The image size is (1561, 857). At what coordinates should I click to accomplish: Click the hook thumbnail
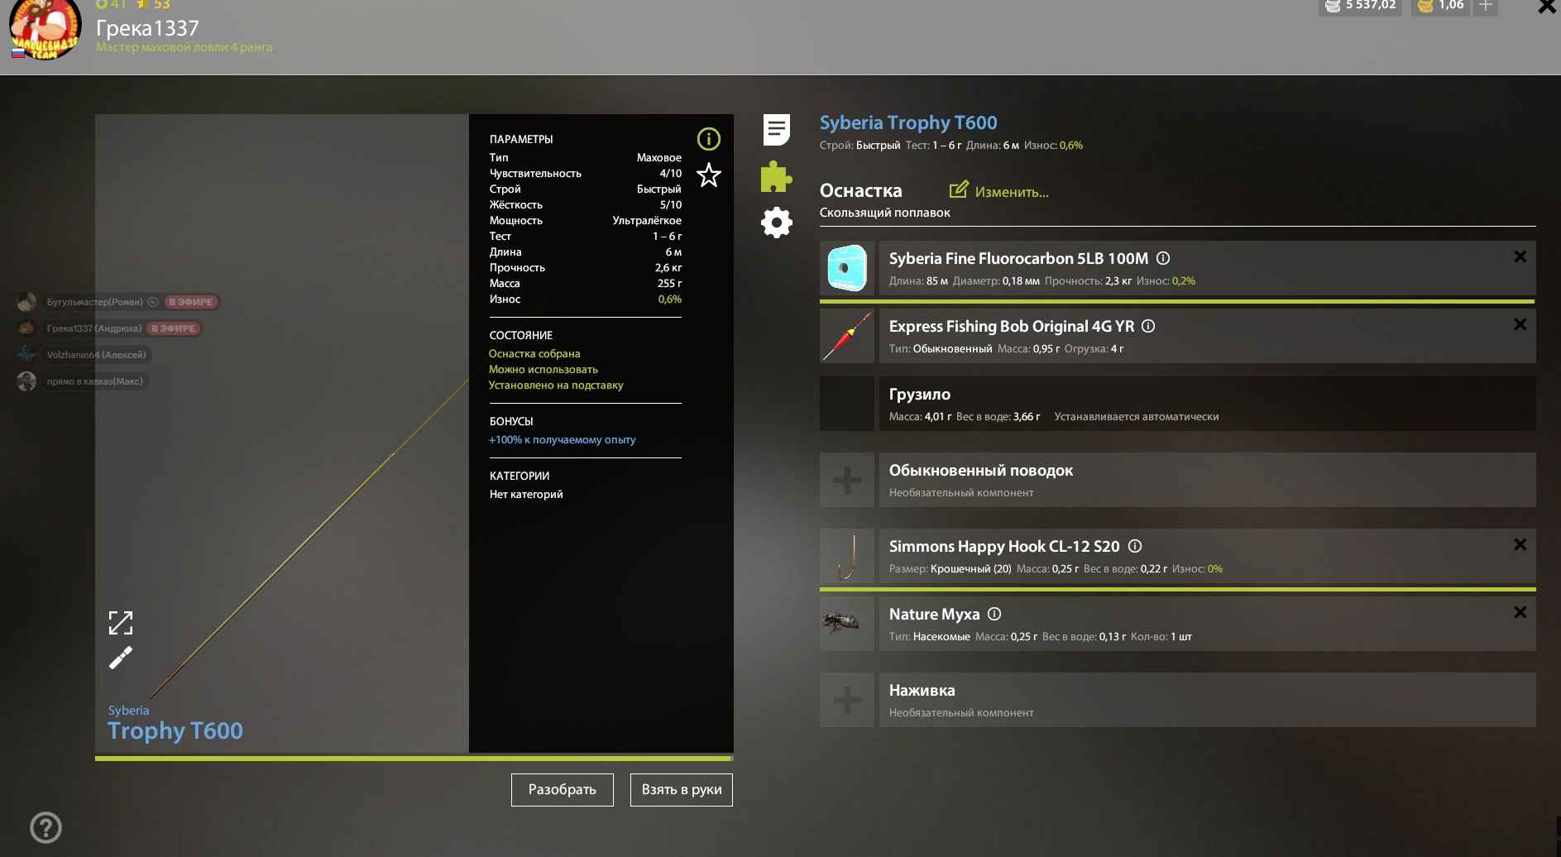point(847,556)
